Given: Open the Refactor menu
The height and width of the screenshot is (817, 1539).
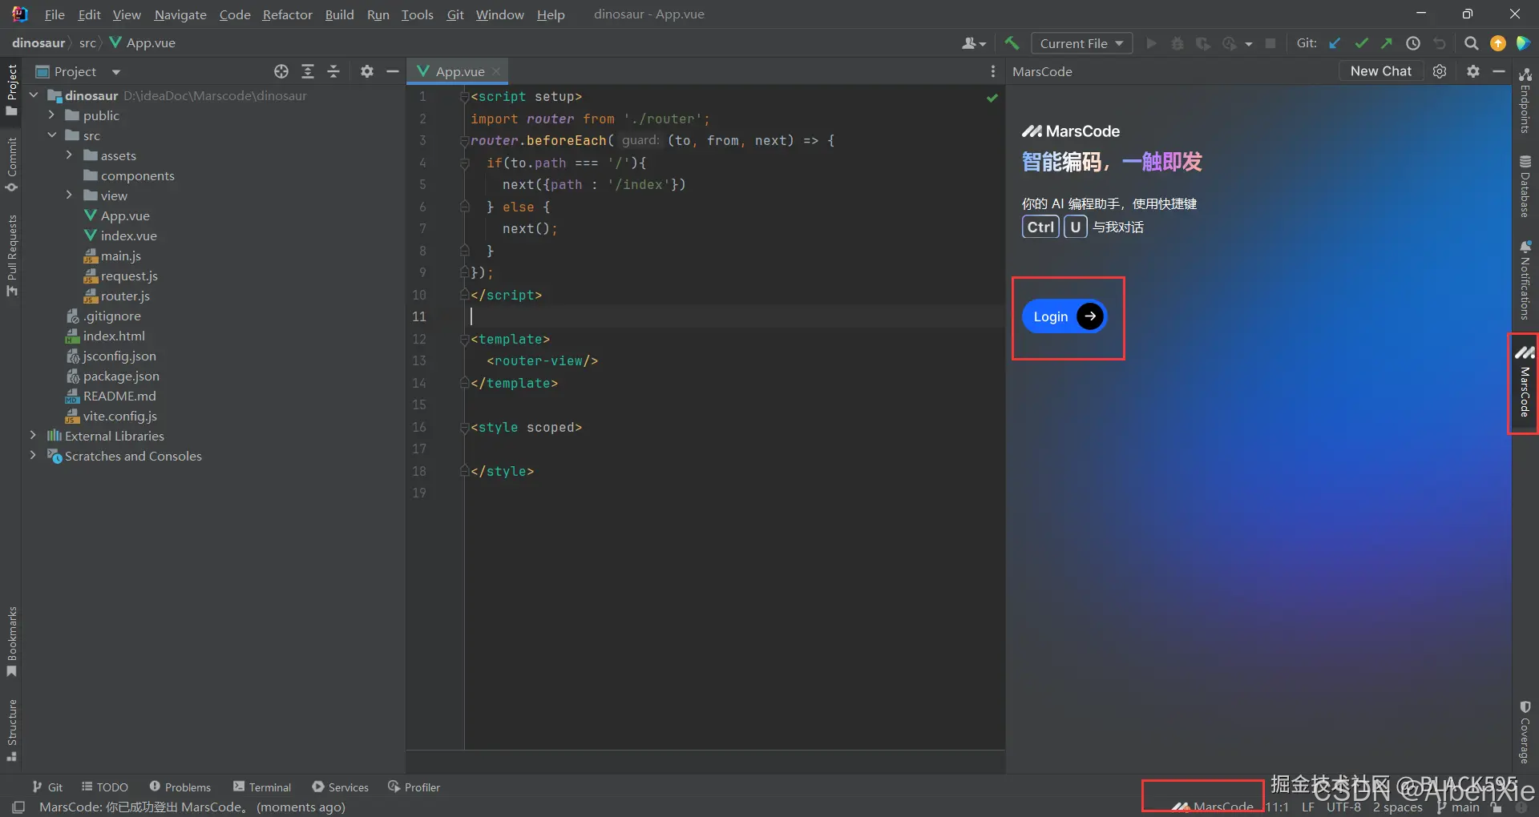Looking at the screenshot, I should point(287,14).
